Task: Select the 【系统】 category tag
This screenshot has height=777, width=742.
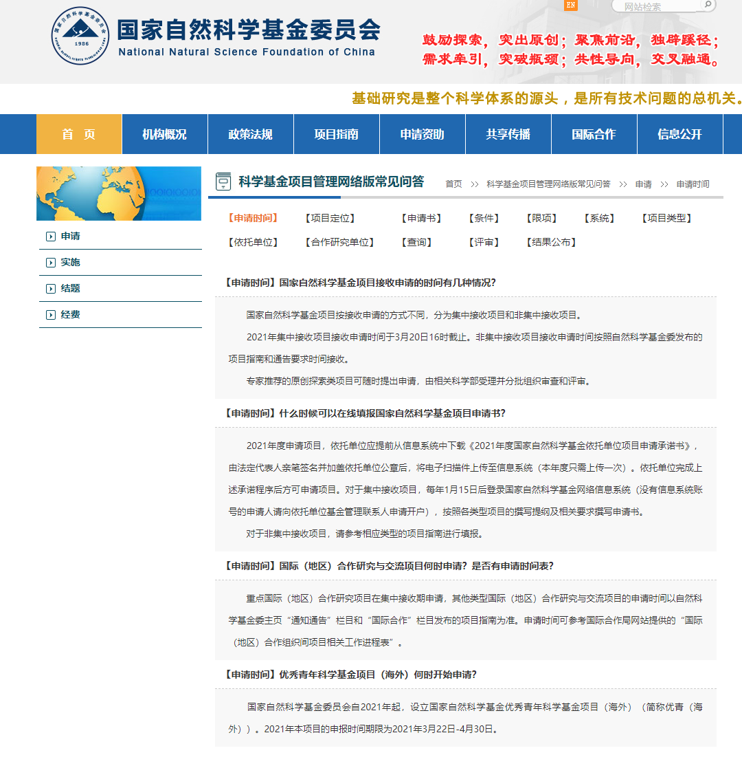Action: [600, 218]
